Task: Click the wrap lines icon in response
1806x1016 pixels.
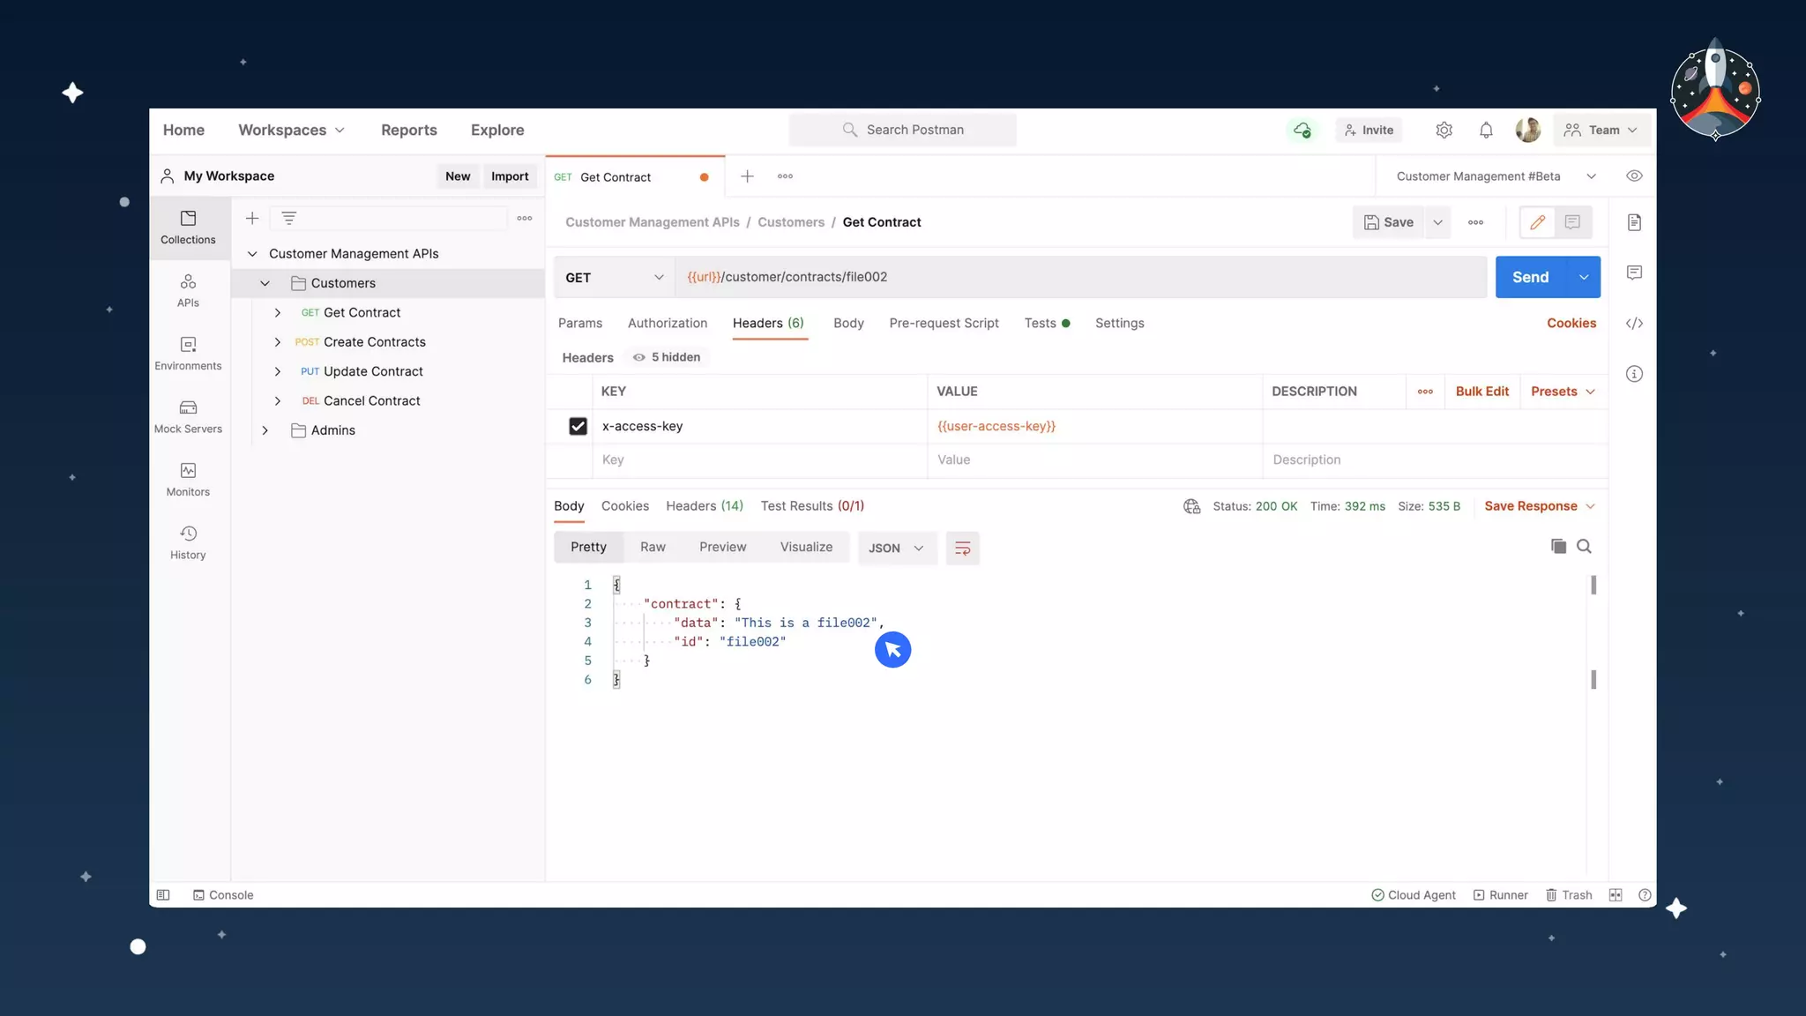Action: (x=962, y=548)
